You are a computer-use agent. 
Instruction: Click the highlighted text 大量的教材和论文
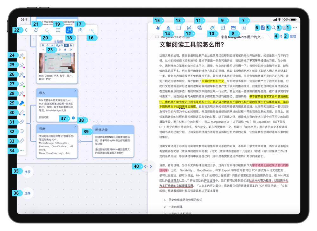click(x=213, y=81)
